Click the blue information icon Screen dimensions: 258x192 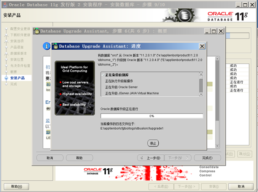point(47,46)
